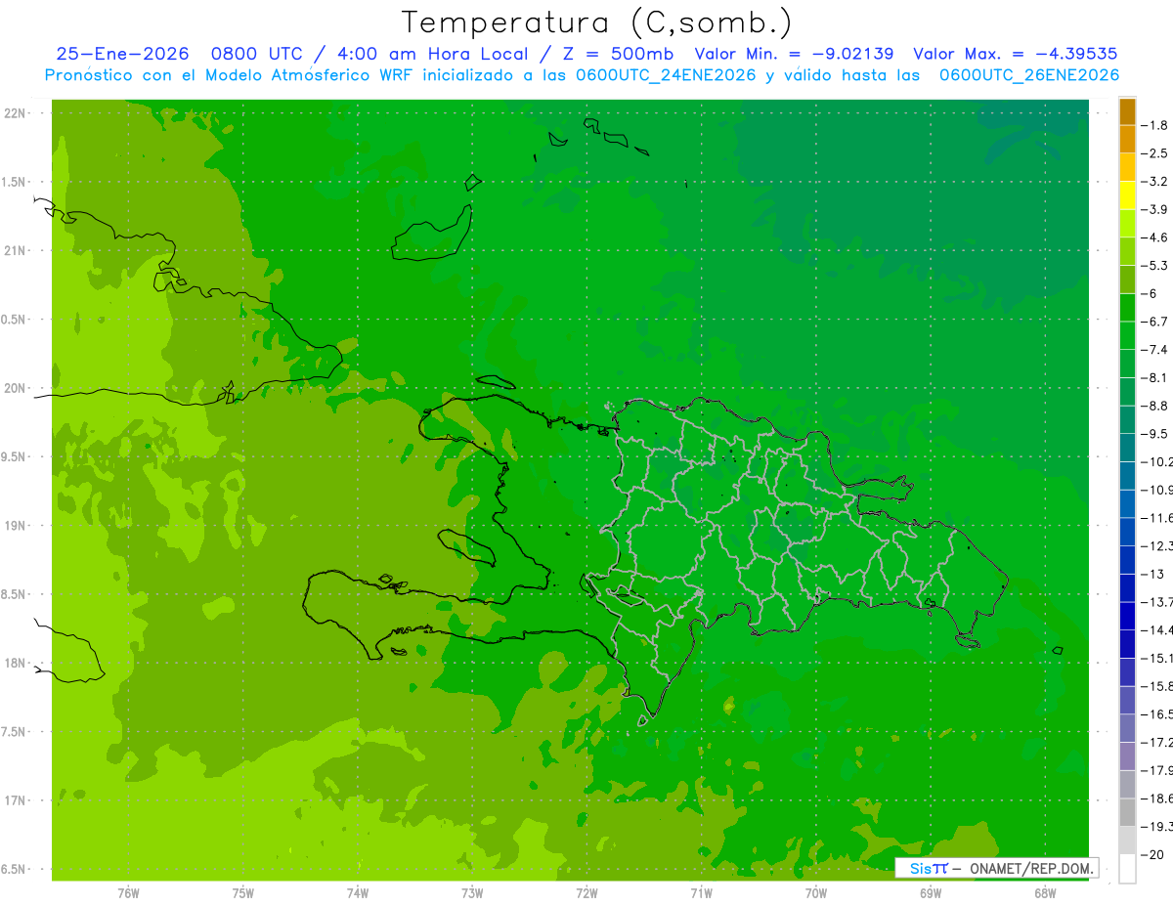Viewport: 1173px width, 906px height.
Task: Click the "-14.4" colorbar value
Action: point(1157,630)
